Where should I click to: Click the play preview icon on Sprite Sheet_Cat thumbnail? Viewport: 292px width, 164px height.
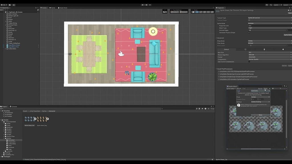tap(35, 119)
